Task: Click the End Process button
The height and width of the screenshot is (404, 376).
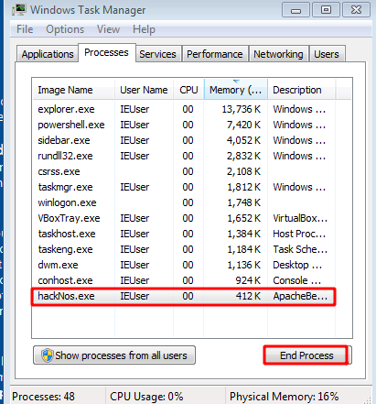Action: pyautogui.click(x=306, y=355)
